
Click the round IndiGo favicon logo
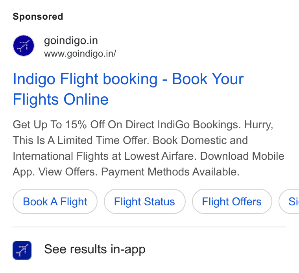(24, 46)
